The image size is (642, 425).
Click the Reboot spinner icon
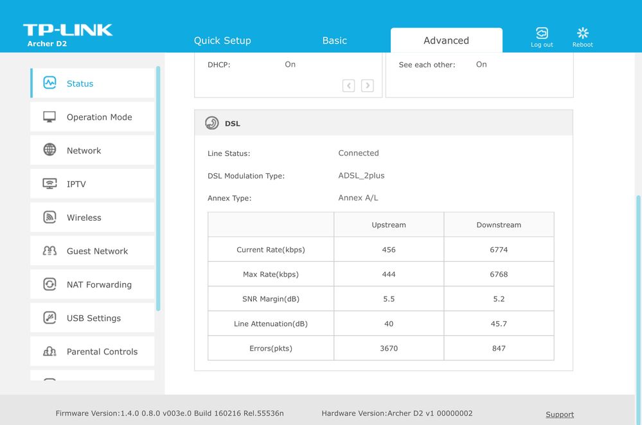pyautogui.click(x=582, y=33)
